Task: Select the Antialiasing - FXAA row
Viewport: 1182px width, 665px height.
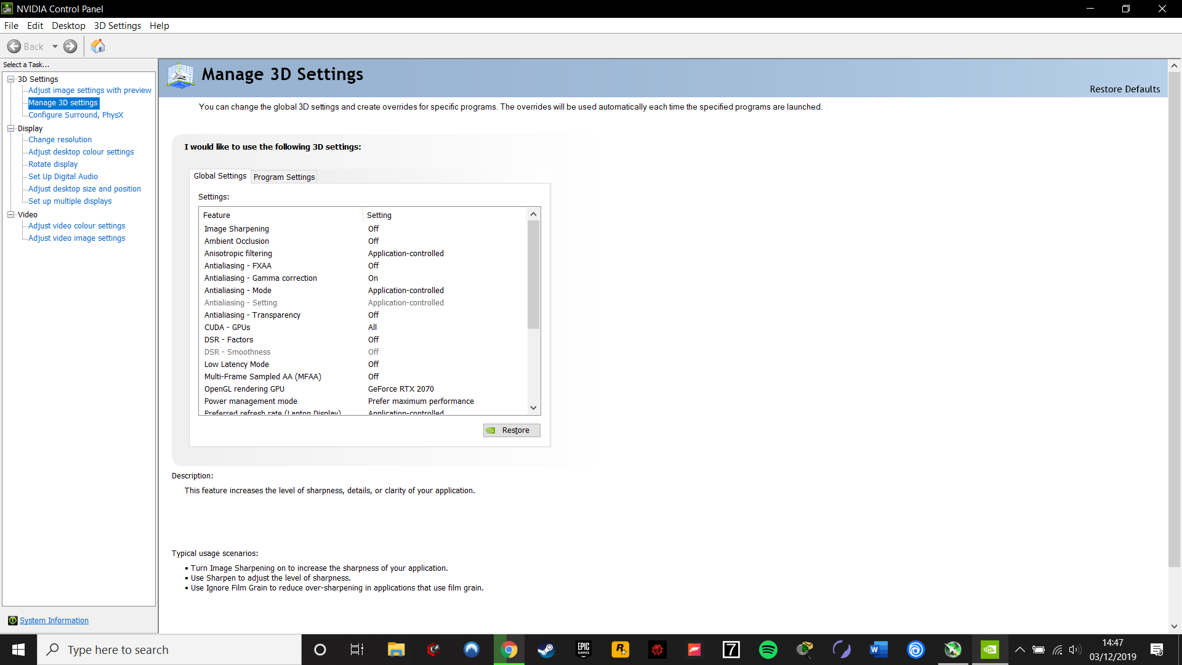Action: (x=363, y=266)
